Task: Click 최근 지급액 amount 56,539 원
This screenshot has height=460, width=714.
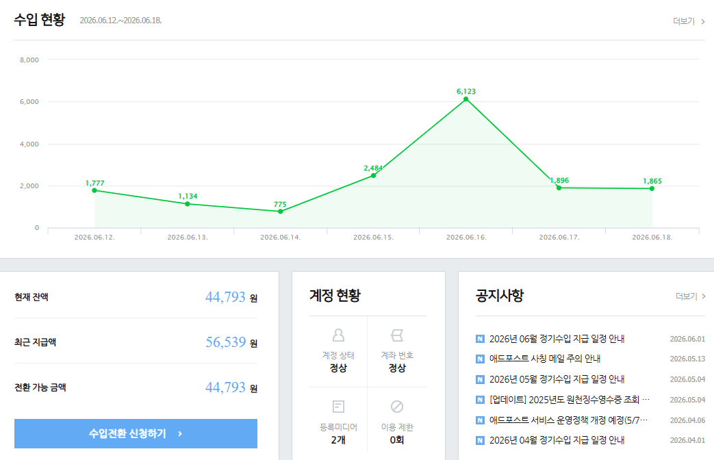Action: pos(231,342)
